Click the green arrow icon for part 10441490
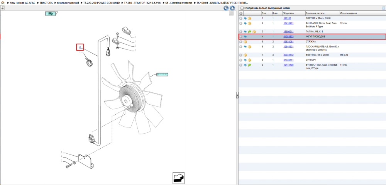 point(250,65)
